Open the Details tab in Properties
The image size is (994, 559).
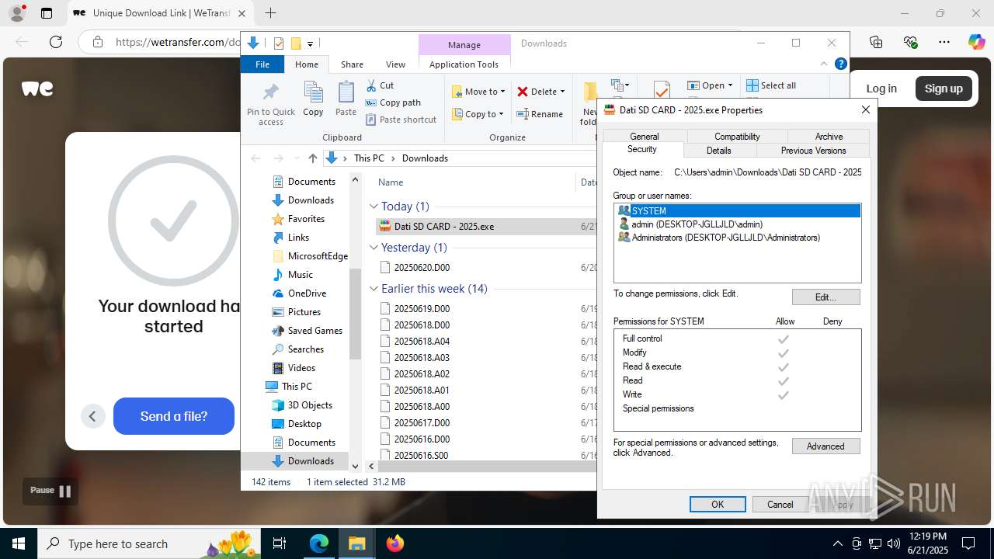click(718, 151)
